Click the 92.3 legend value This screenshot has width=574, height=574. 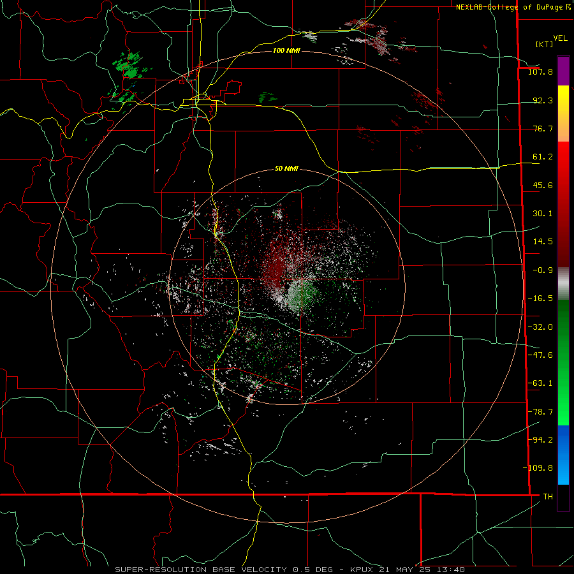coord(543,100)
